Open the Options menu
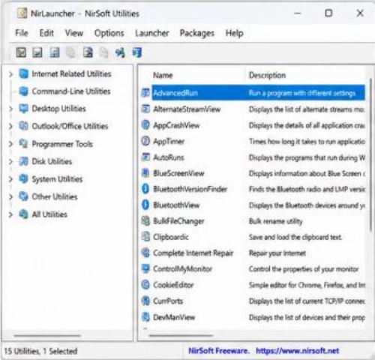 109,33
